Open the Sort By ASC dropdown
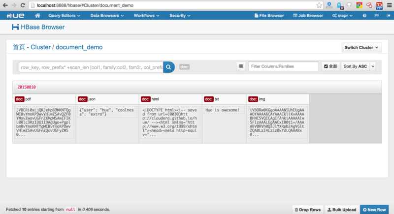 point(358,66)
